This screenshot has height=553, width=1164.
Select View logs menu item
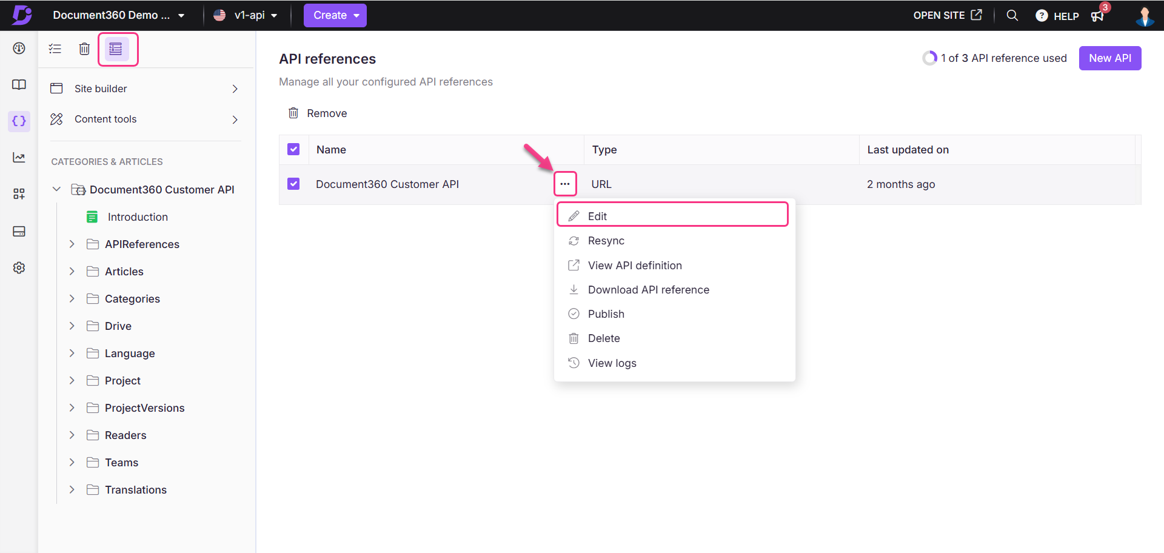click(x=674, y=363)
